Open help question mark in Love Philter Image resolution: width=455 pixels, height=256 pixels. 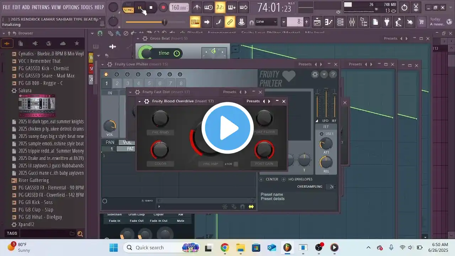[x=333, y=74]
